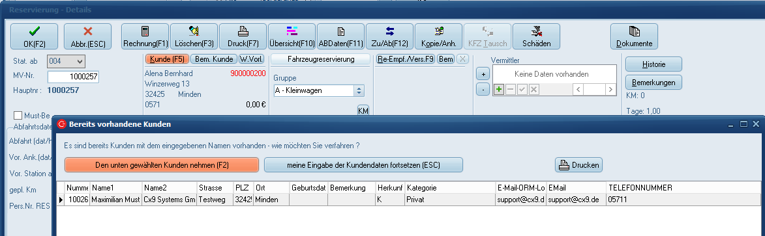Click the Bemerkung column header

pos(352,188)
